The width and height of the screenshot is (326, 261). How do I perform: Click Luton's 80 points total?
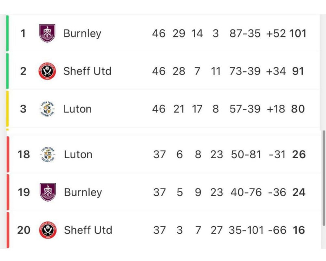[298, 109]
